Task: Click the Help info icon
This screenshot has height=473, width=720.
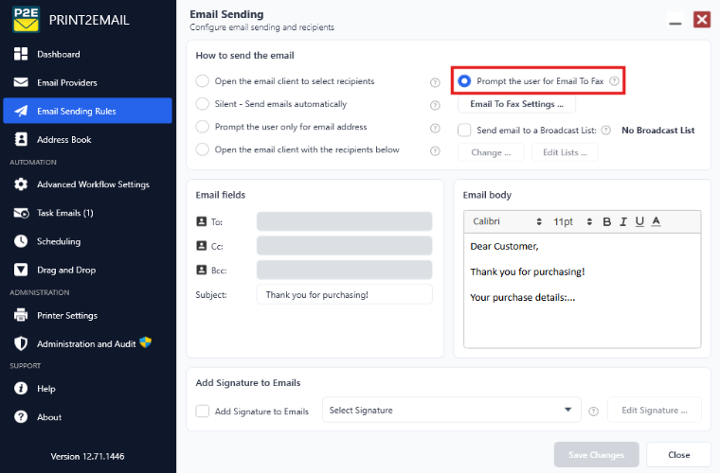Action: click(21, 389)
